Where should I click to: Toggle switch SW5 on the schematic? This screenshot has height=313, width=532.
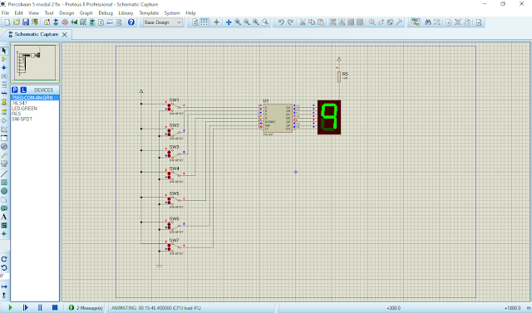click(175, 201)
